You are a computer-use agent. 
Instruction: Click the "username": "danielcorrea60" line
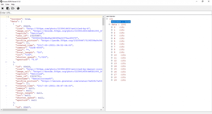point(34,79)
